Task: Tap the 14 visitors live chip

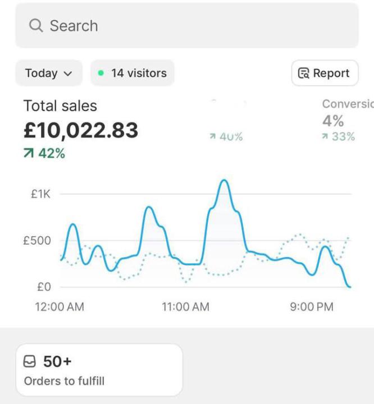Action: tap(133, 73)
